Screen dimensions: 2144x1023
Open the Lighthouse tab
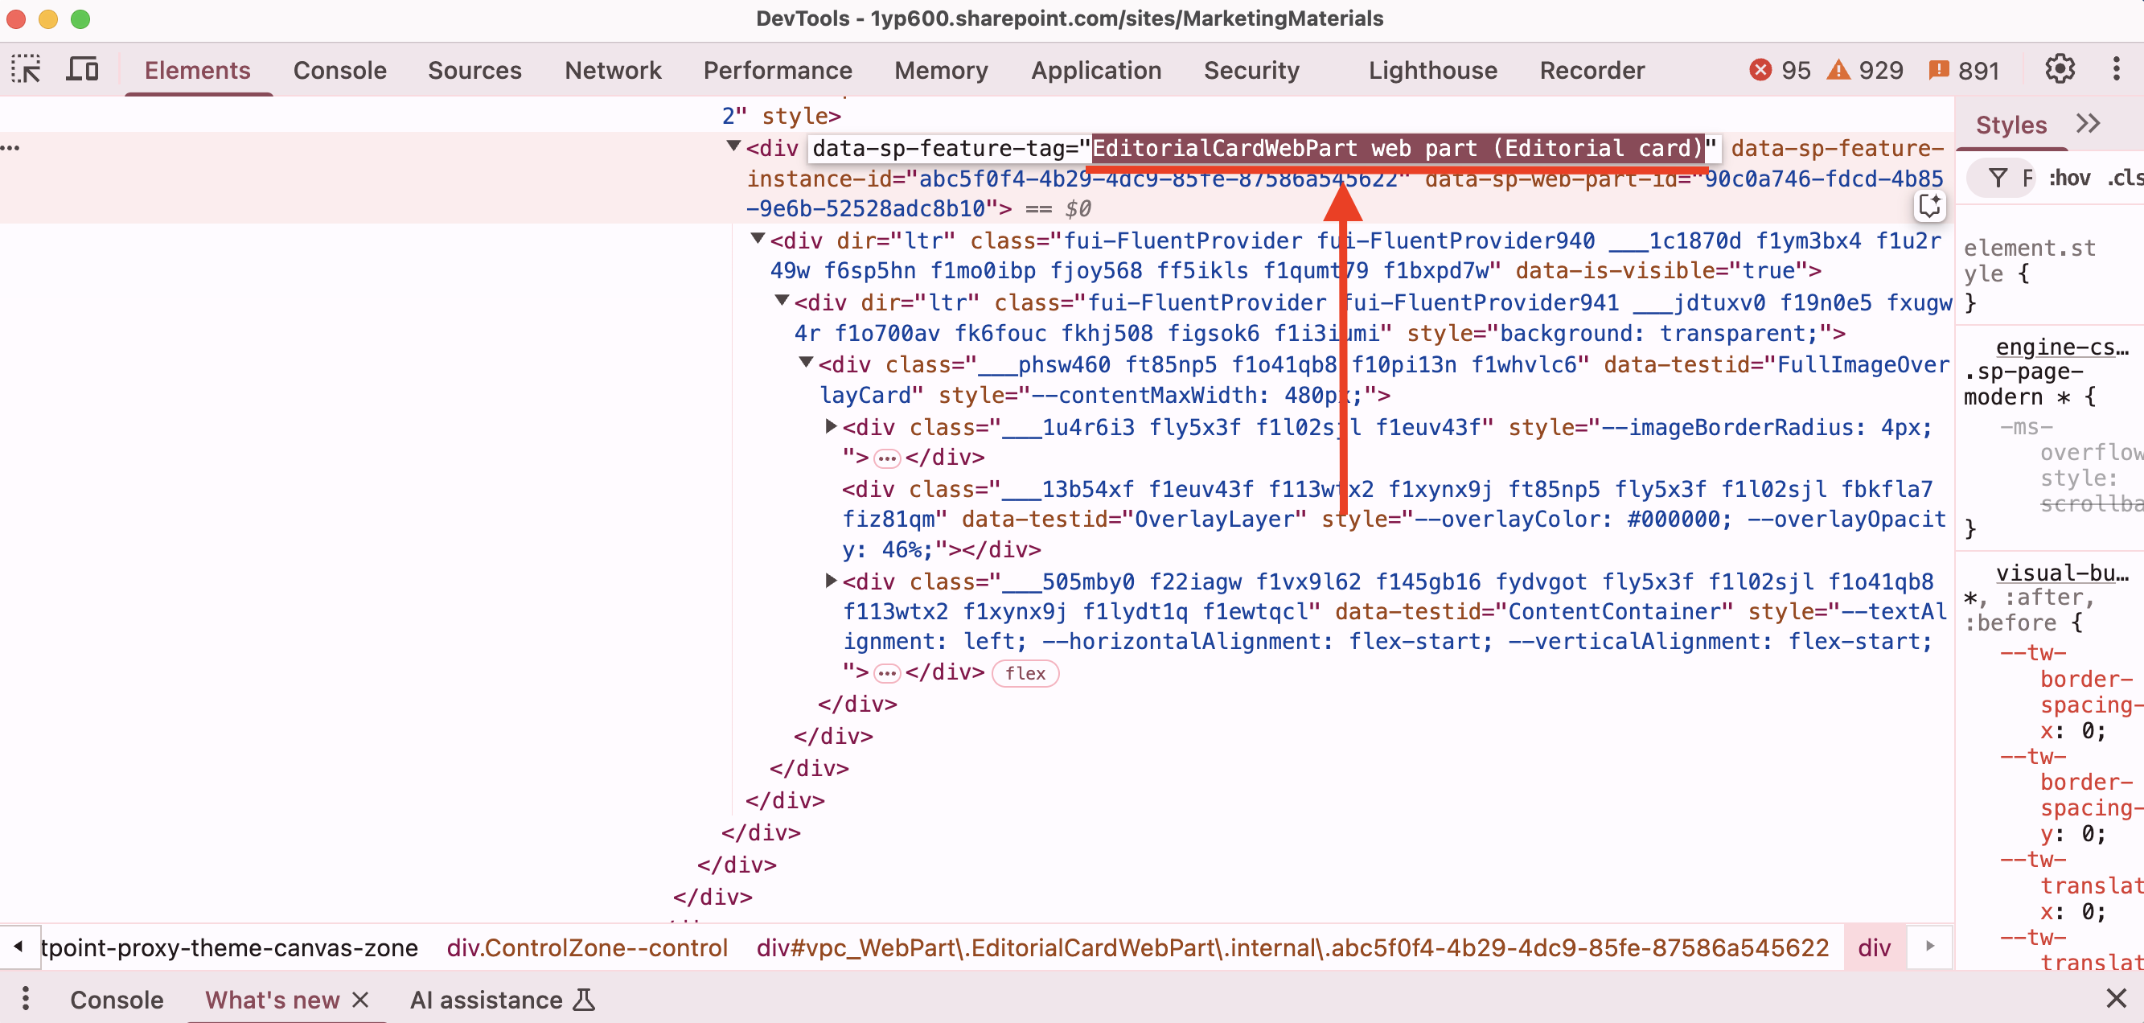(x=1431, y=70)
